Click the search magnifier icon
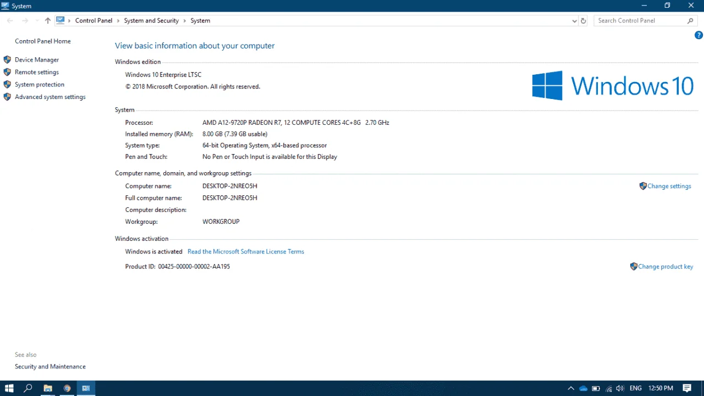Image resolution: width=704 pixels, height=396 pixels. click(691, 20)
